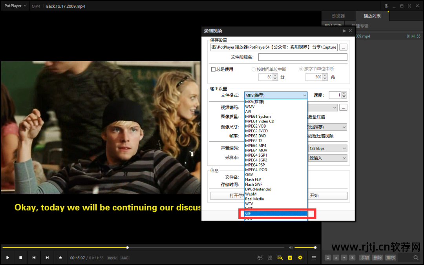Open the 源输入 sample rate dropdown
This screenshot has width=424, height=265.
[328, 158]
